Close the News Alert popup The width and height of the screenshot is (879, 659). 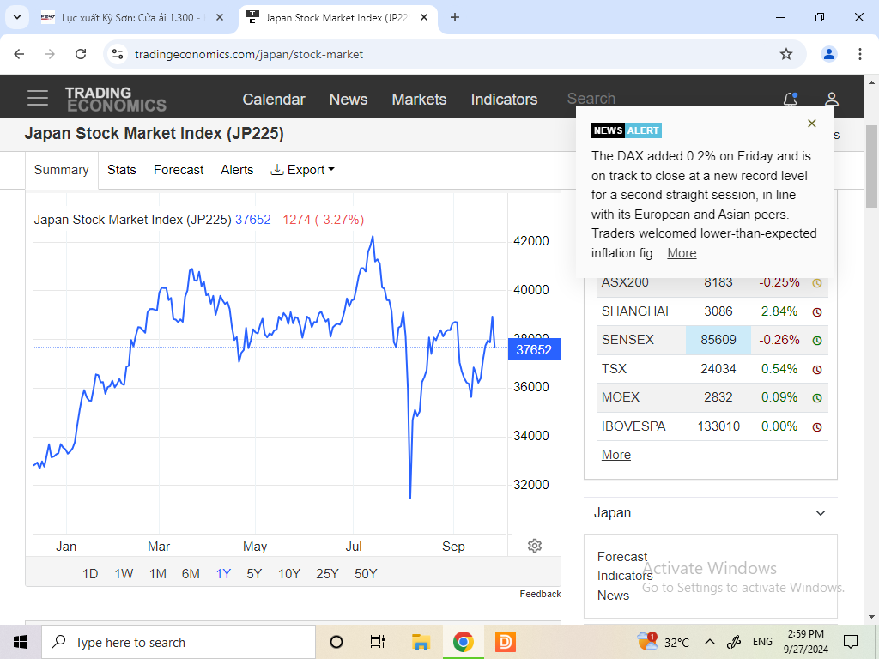click(812, 124)
